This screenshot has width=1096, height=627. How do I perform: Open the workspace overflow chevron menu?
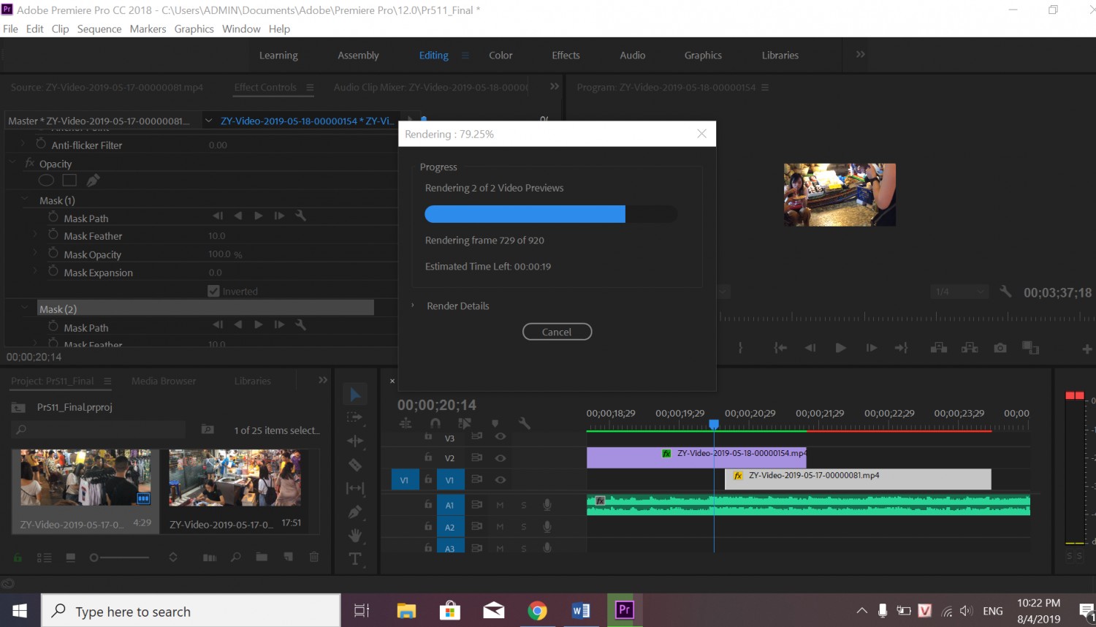pyautogui.click(x=860, y=55)
